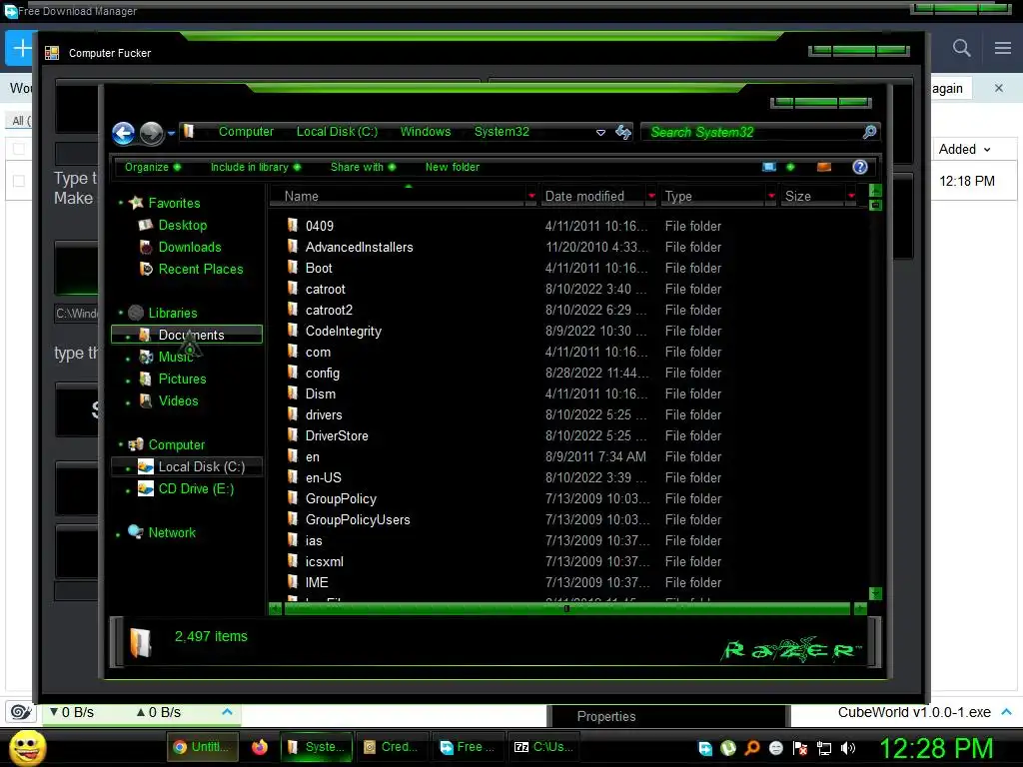Click the volume speaker tray icon
1023x767 pixels.
(848, 748)
